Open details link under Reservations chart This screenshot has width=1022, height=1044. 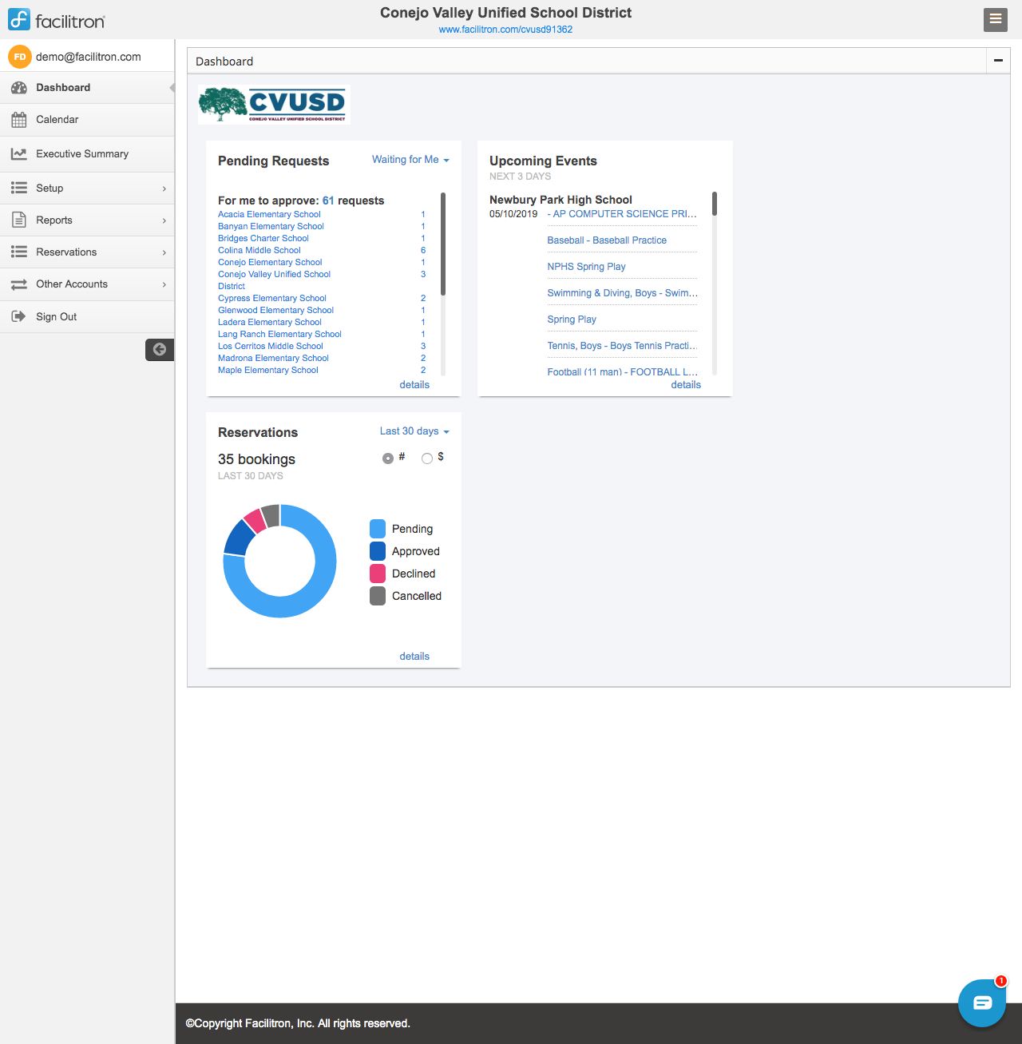[x=414, y=657]
